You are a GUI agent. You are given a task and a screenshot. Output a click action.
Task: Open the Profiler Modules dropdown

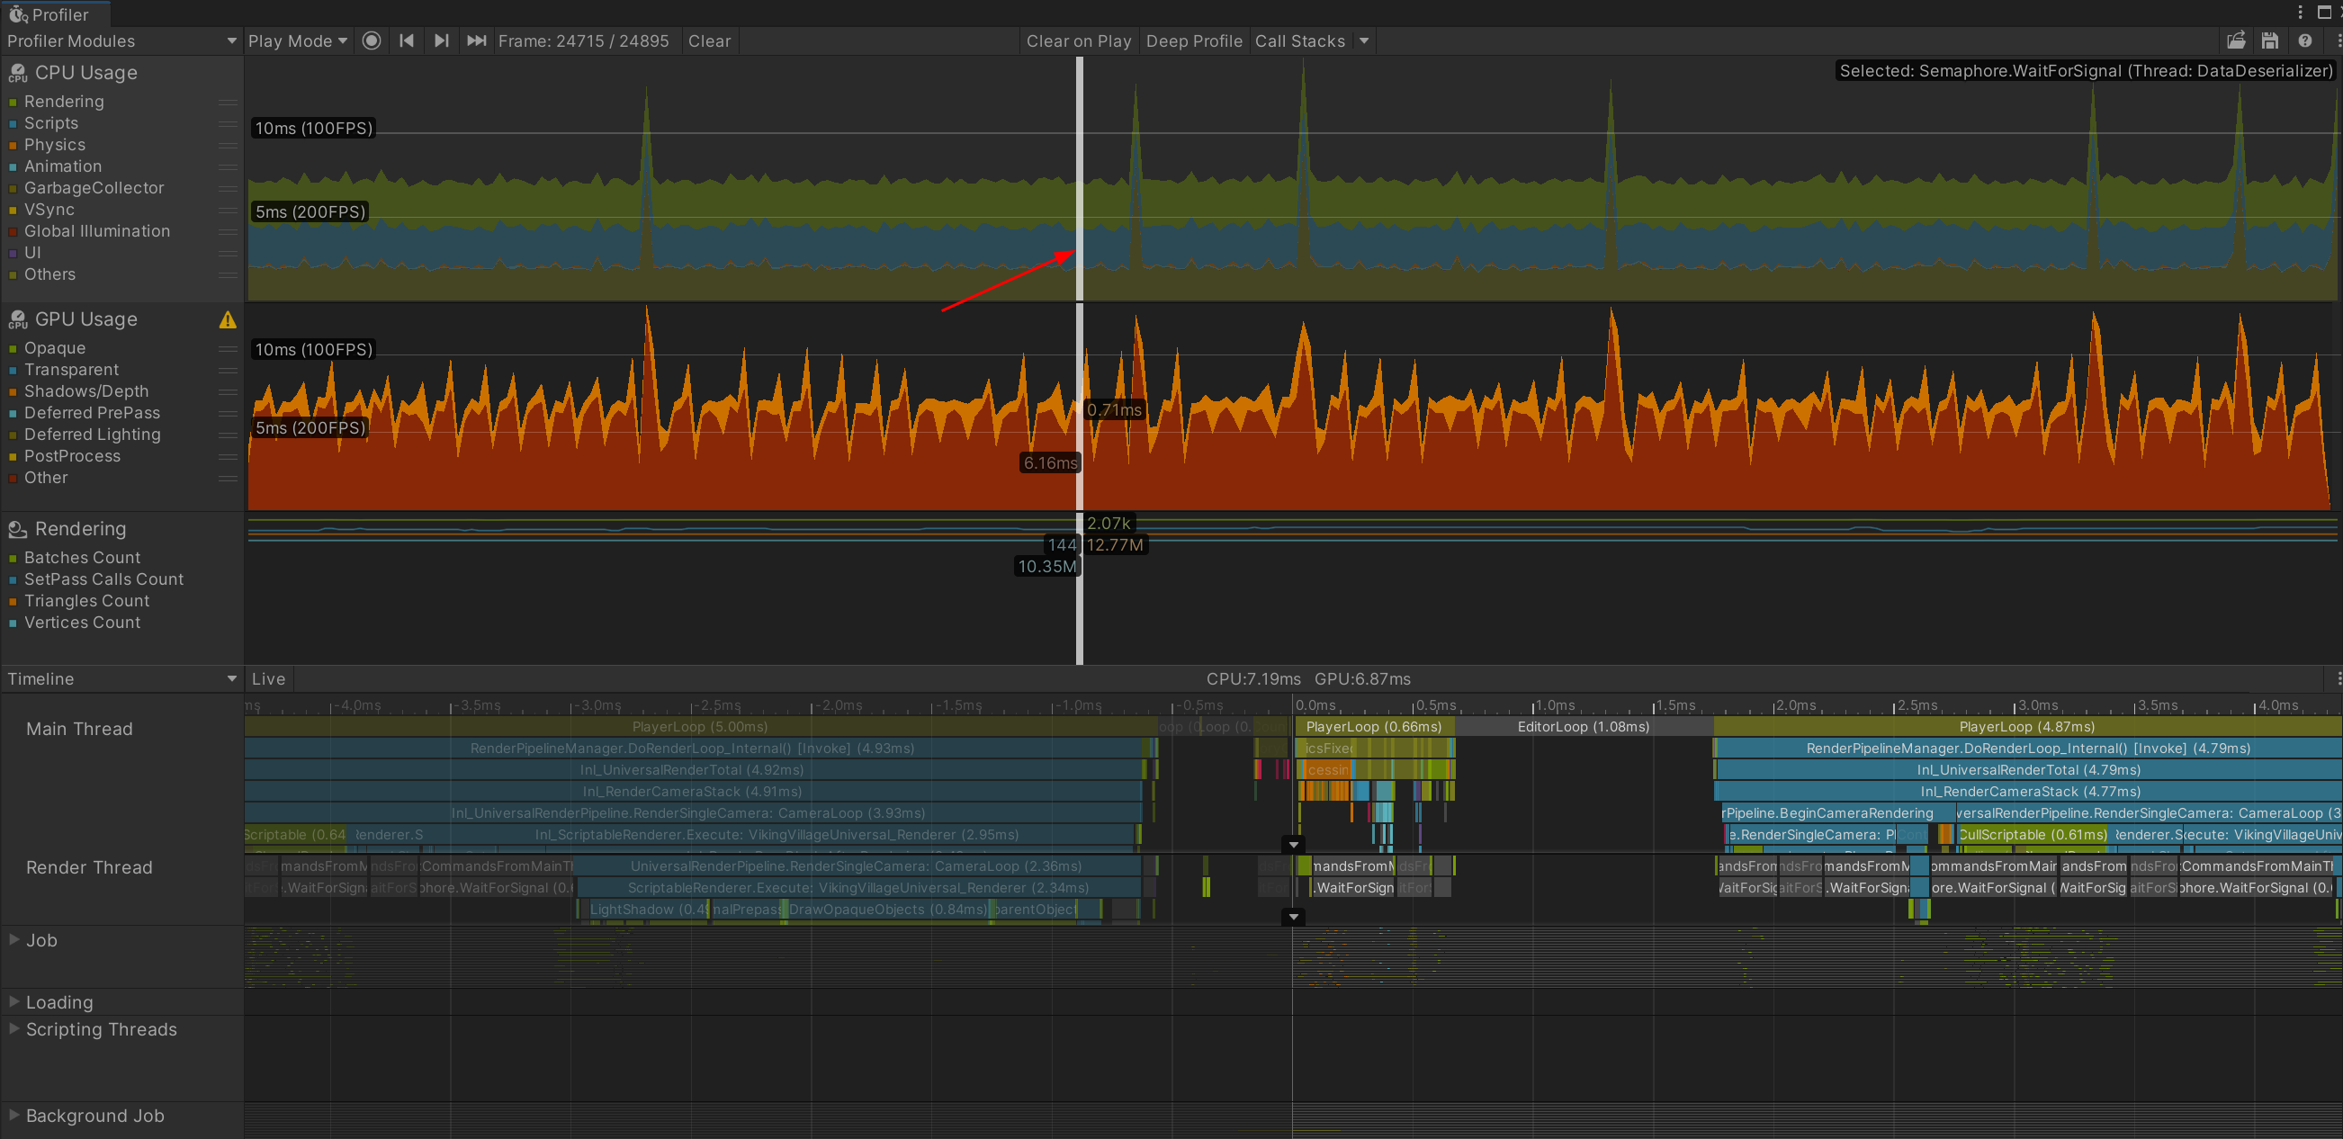pos(120,41)
